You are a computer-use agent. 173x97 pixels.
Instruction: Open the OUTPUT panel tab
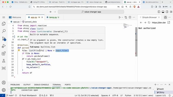(27, 85)
